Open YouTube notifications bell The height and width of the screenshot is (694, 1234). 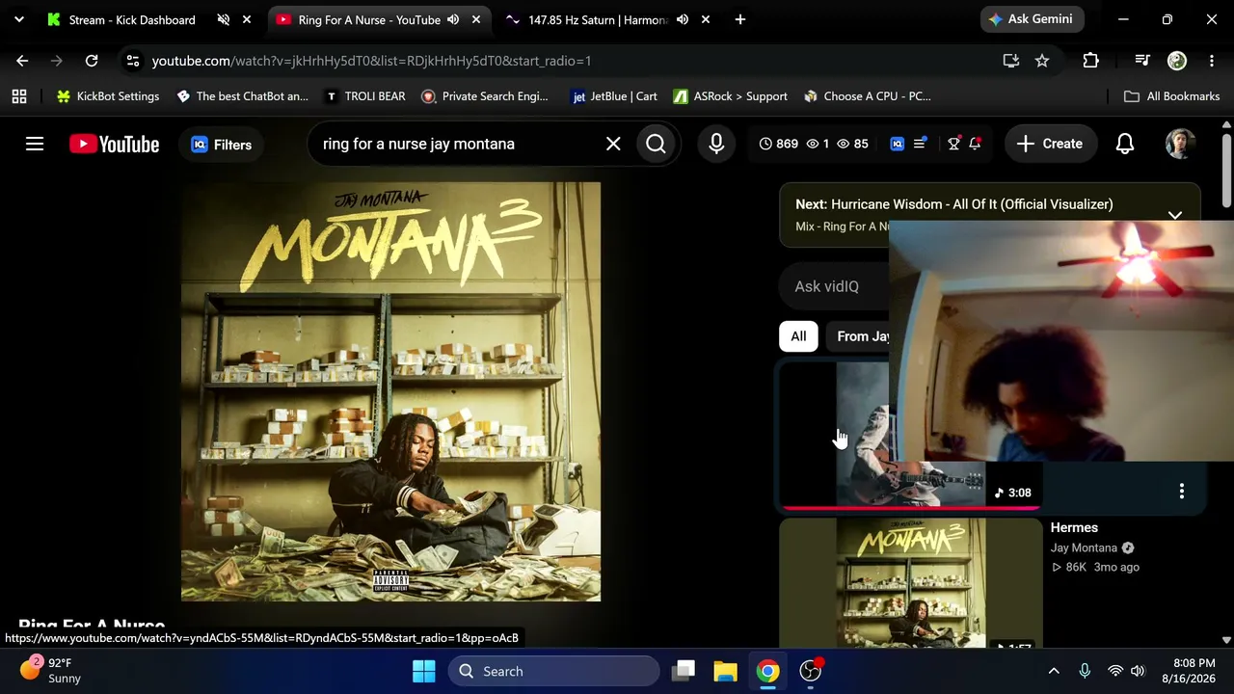pyautogui.click(x=1125, y=144)
